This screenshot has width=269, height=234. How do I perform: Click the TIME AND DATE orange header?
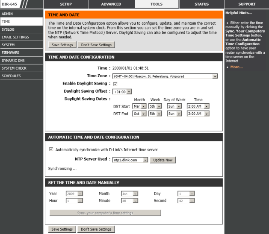pos(134,15)
